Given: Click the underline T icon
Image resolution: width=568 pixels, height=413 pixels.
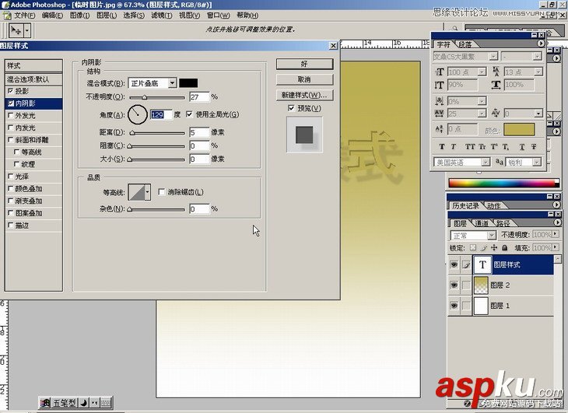Looking at the screenshot, I should (x=521, y=146).
